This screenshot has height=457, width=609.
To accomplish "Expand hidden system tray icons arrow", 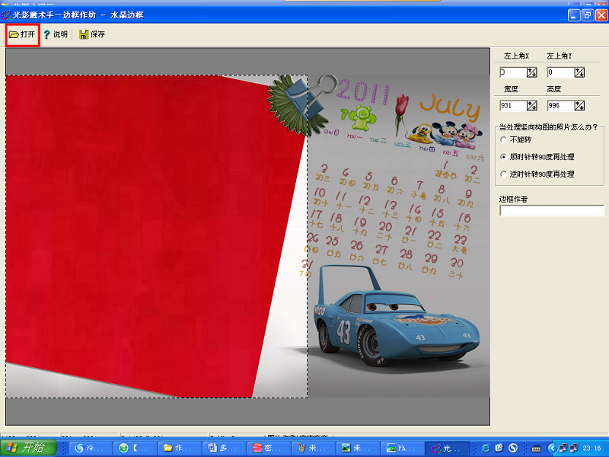I will 552,449.
